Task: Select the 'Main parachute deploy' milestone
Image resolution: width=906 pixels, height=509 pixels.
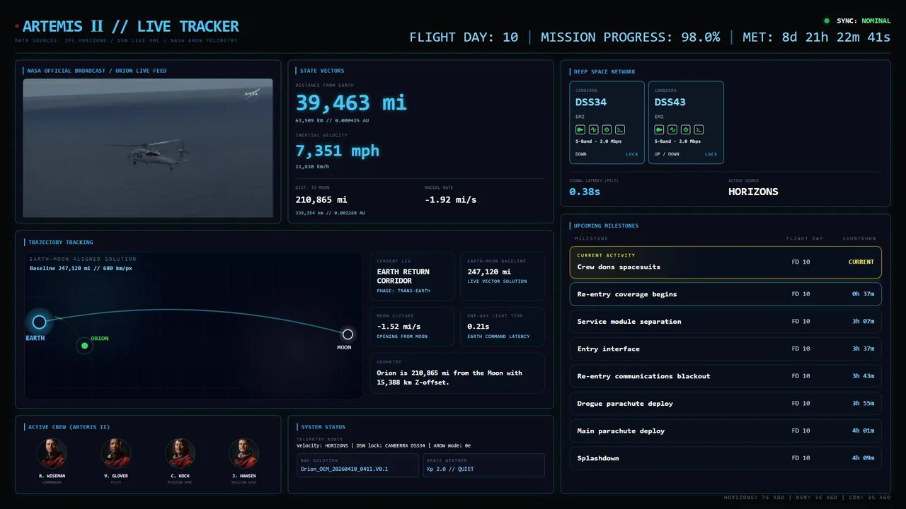Action: coord(726,431)
